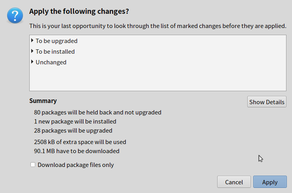The width and height of the screenshot is (292, 193).
Task: Apply the marked changes
Action: point(270,182)
